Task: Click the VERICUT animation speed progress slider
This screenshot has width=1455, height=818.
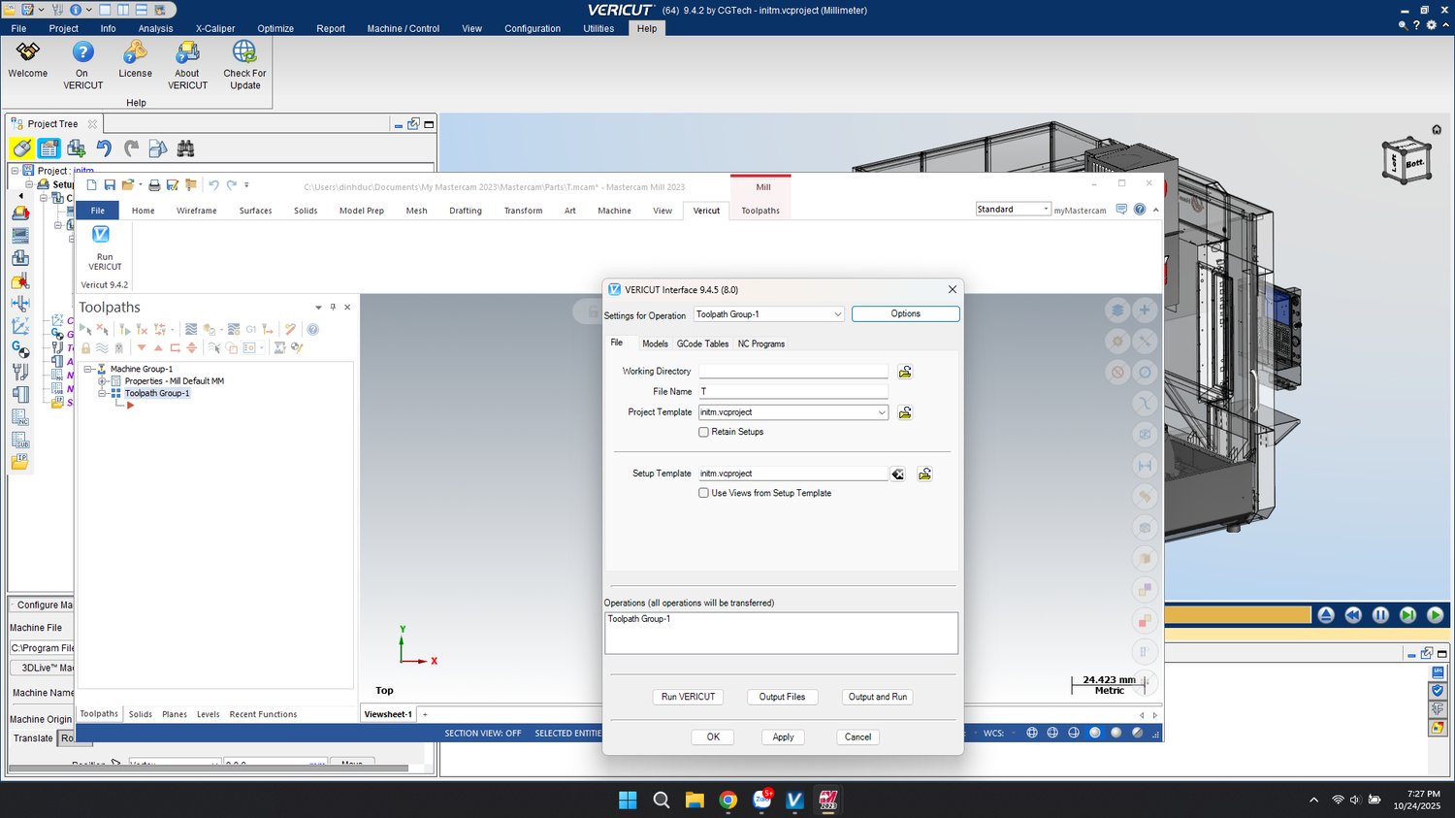Action: click(1237, 615)
